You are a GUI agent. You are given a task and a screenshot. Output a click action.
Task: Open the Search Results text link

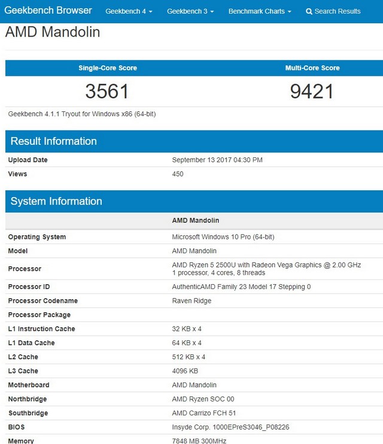[338, 11]
